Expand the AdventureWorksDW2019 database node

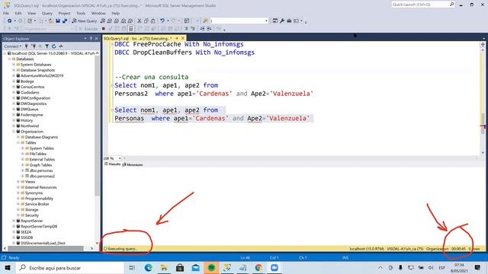[x=14, y=76]
